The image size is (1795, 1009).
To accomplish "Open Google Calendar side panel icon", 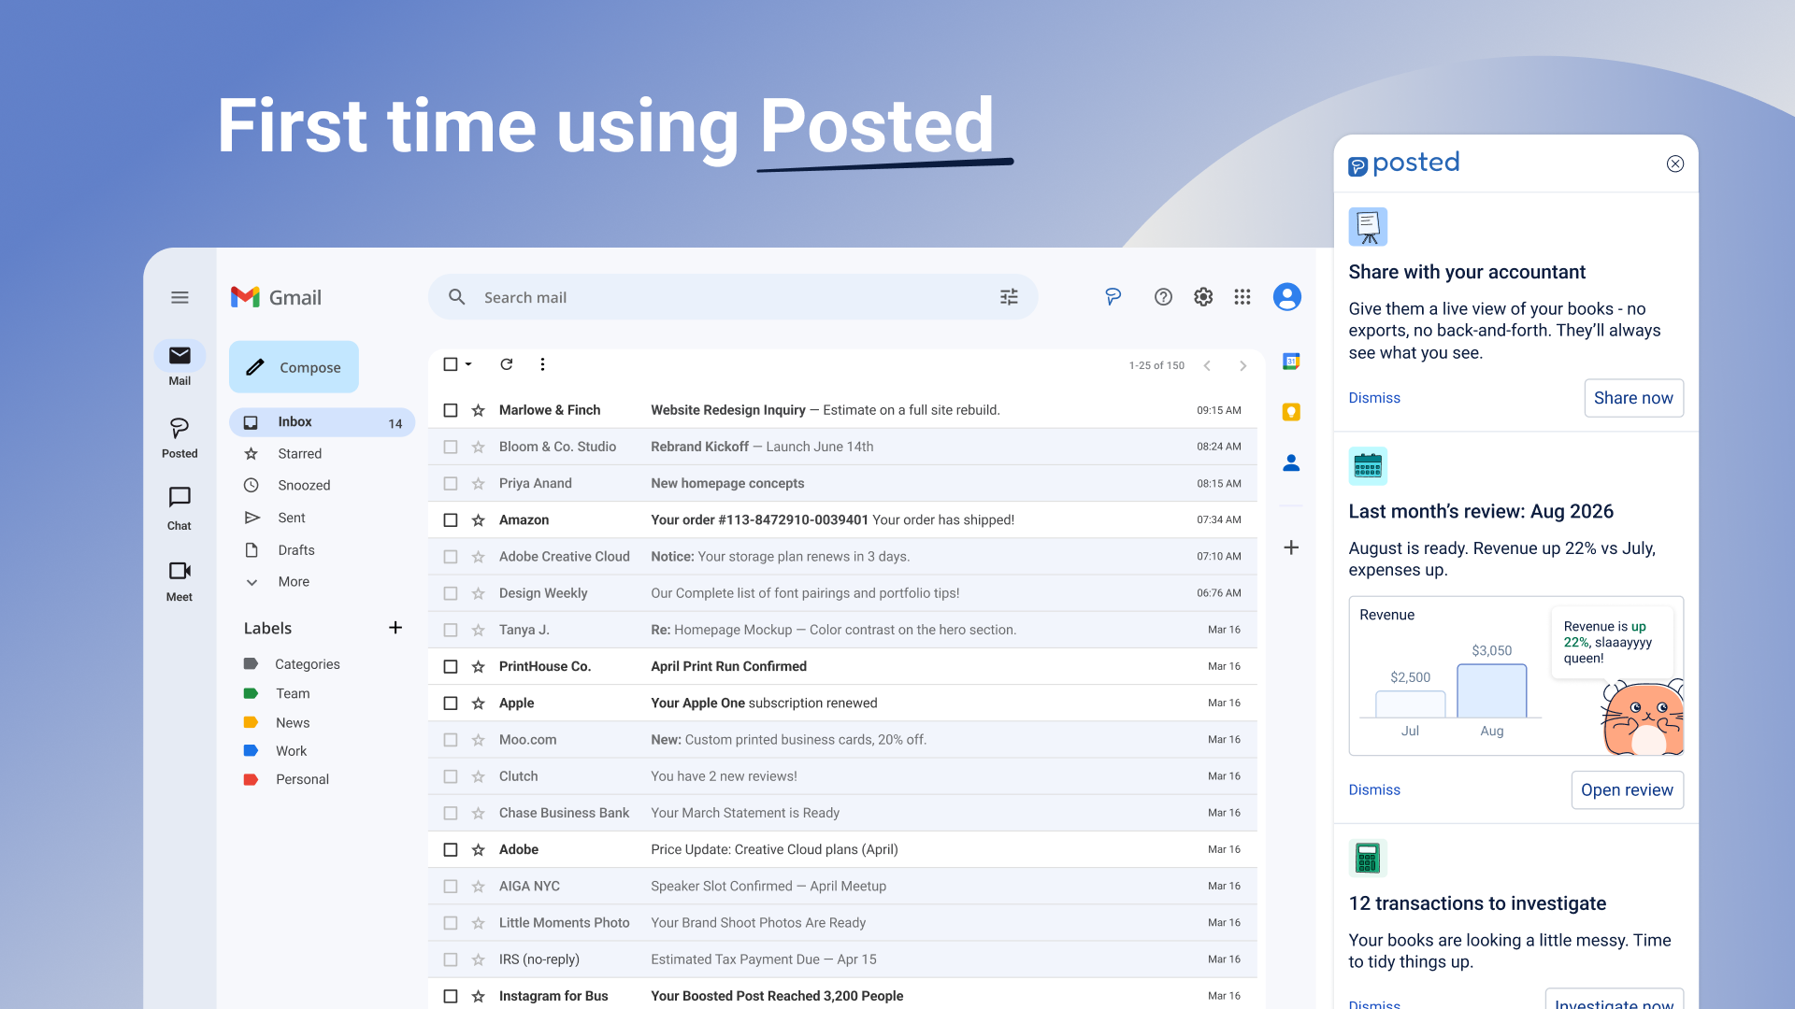I will click(x=1291, y=362).
